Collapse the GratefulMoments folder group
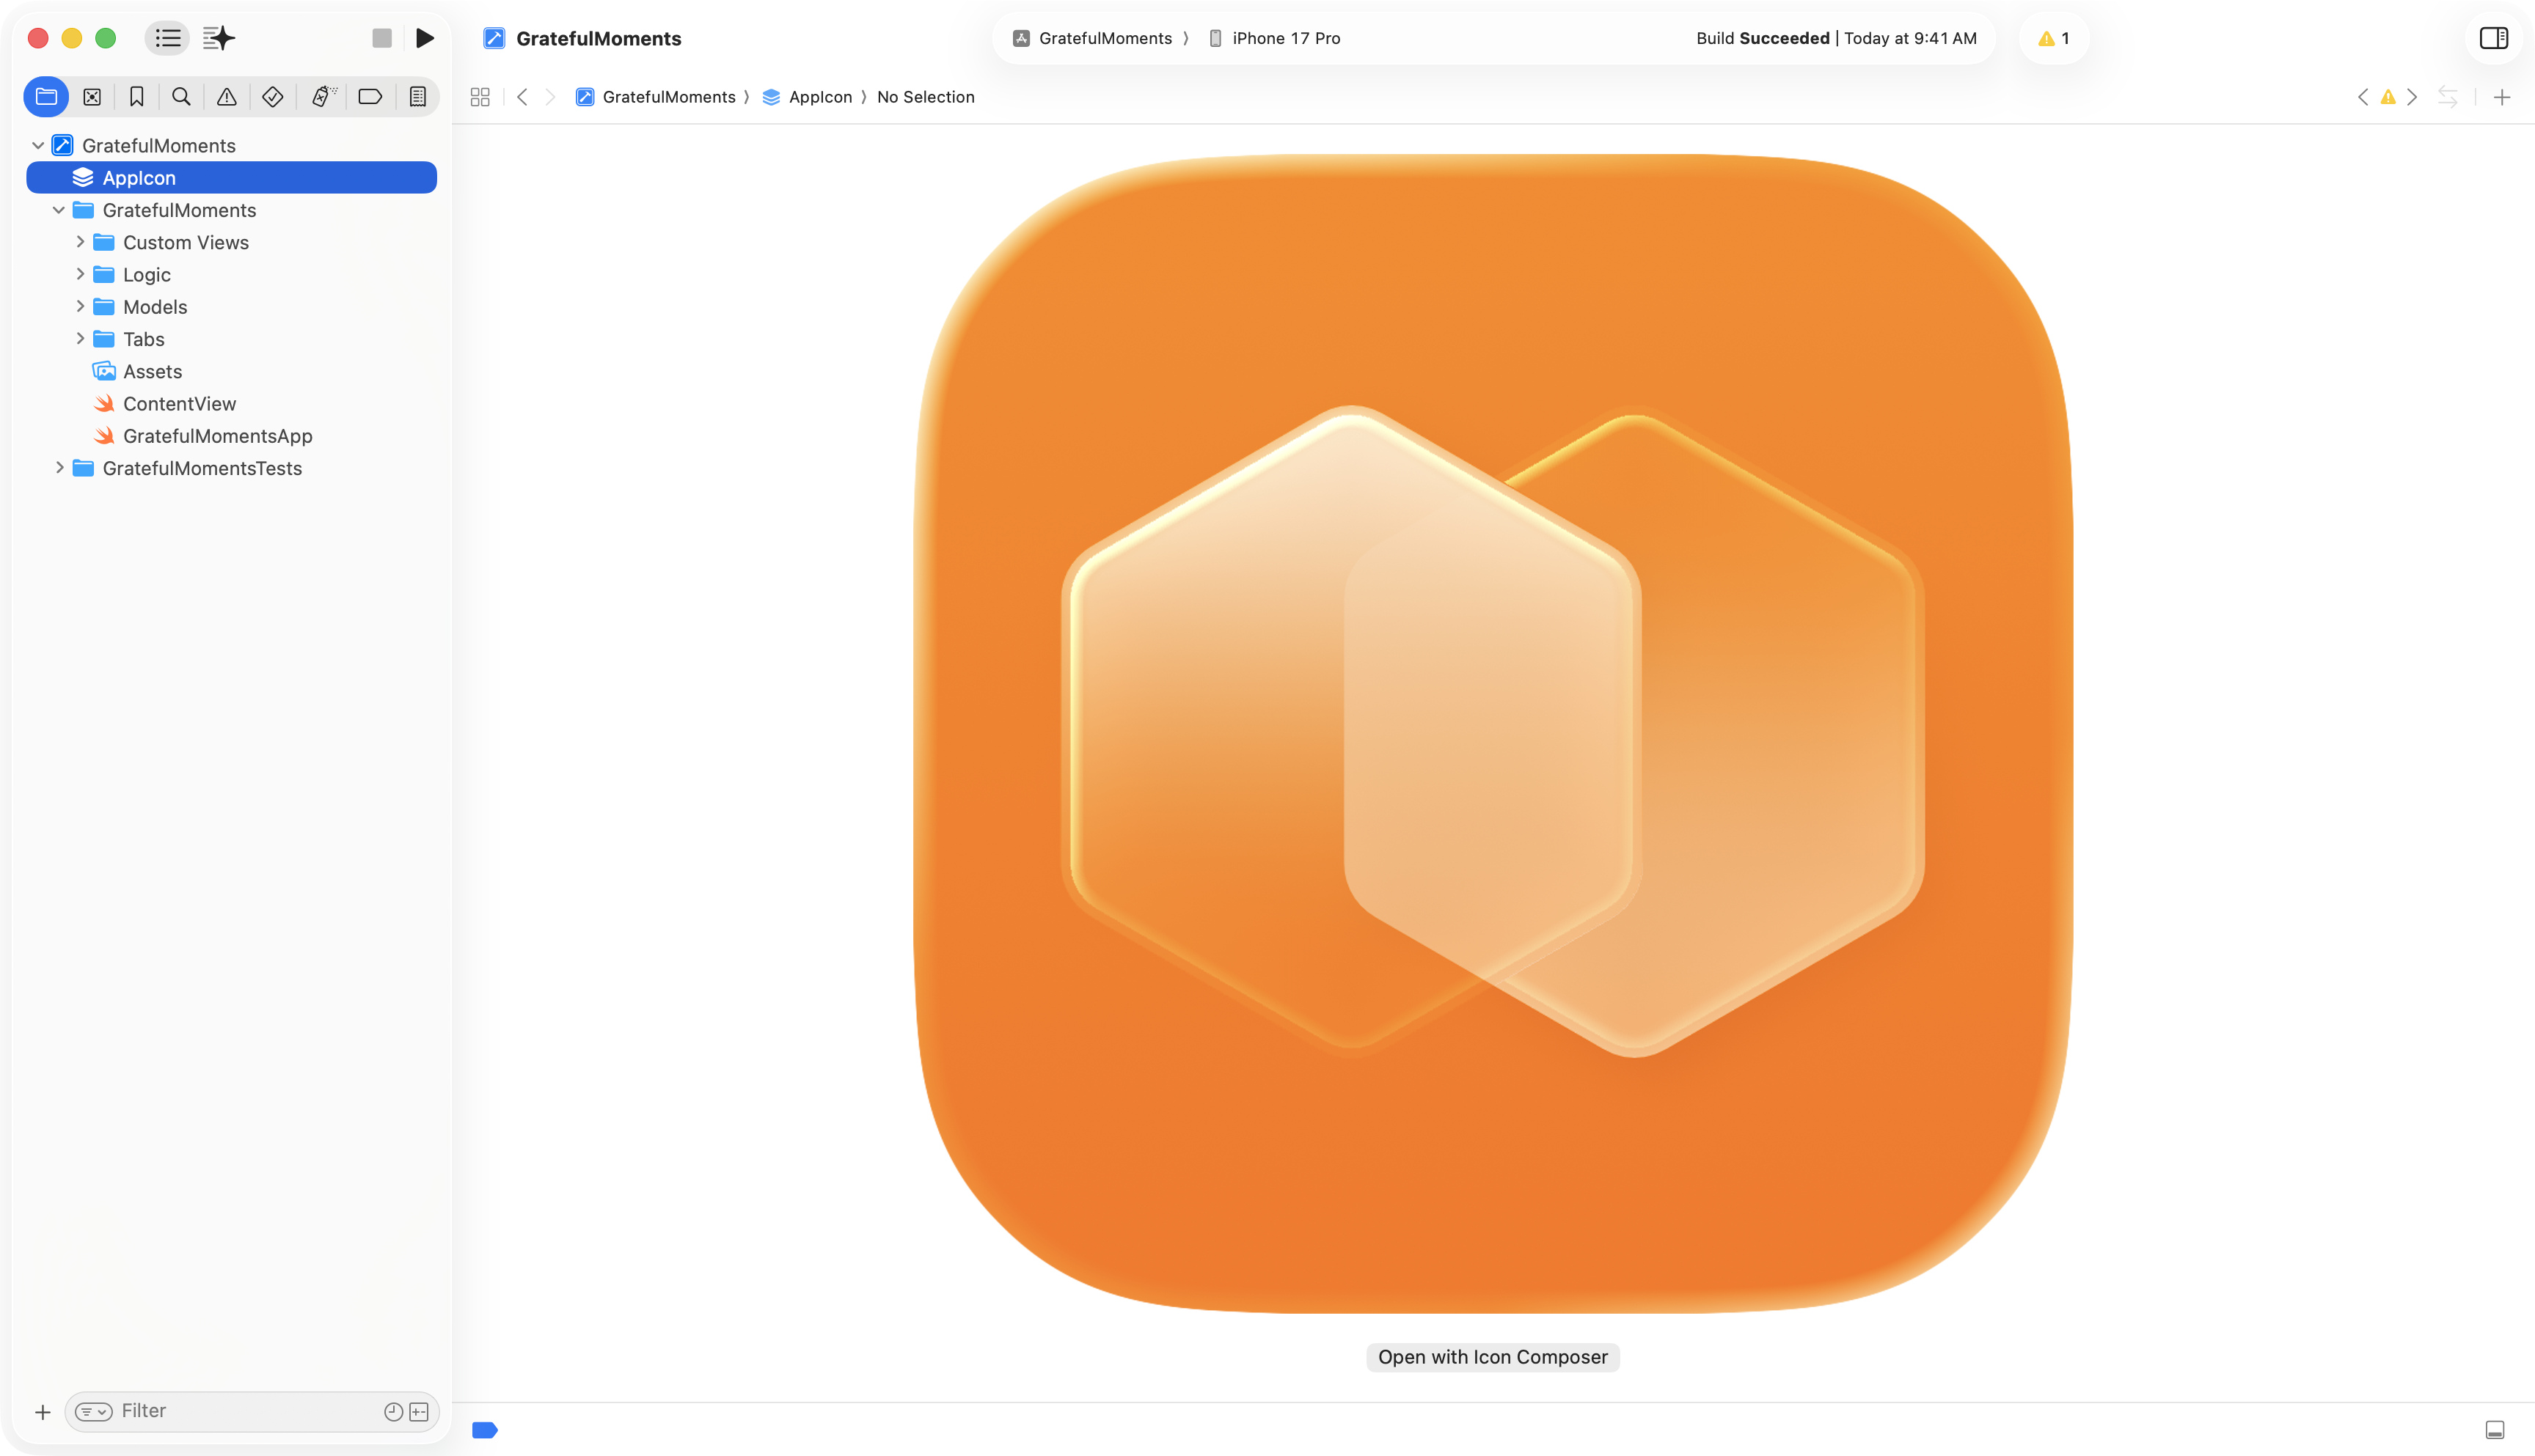This screenshot has width=2535, height=1456. tap(59, 210)
